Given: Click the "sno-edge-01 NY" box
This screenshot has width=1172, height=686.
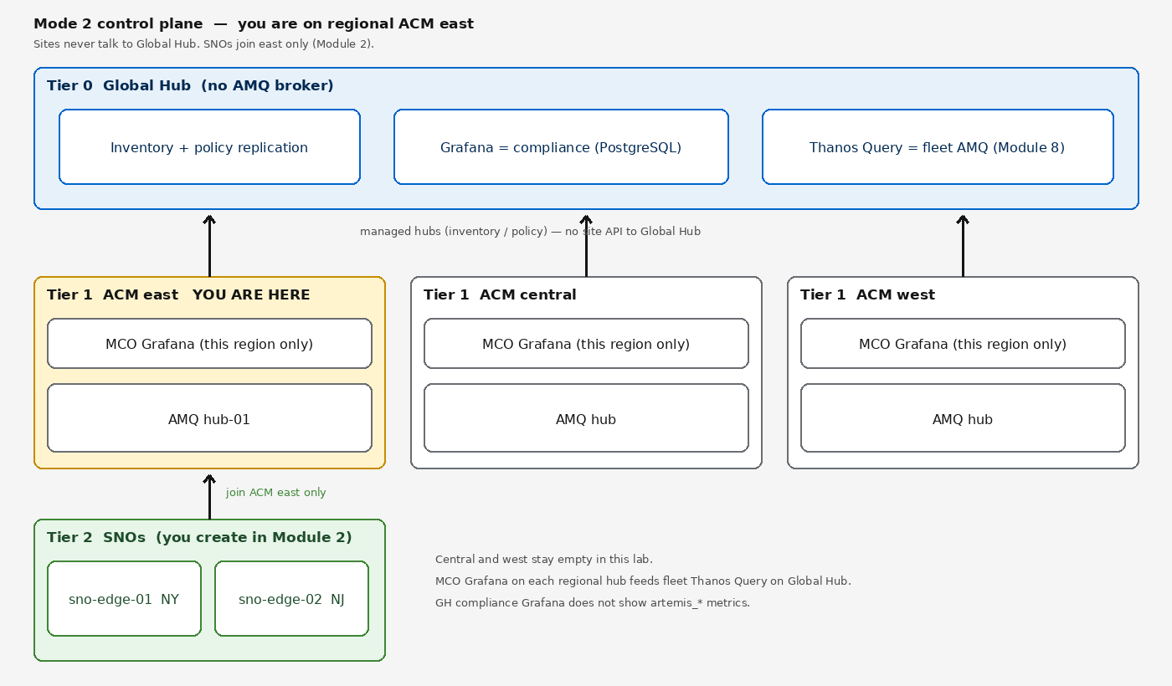Looking at the screenshot, I should (x=124, y=599).
